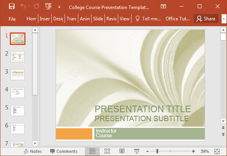Undo the last action
227x156 pixels.
[x=23, y=6]
